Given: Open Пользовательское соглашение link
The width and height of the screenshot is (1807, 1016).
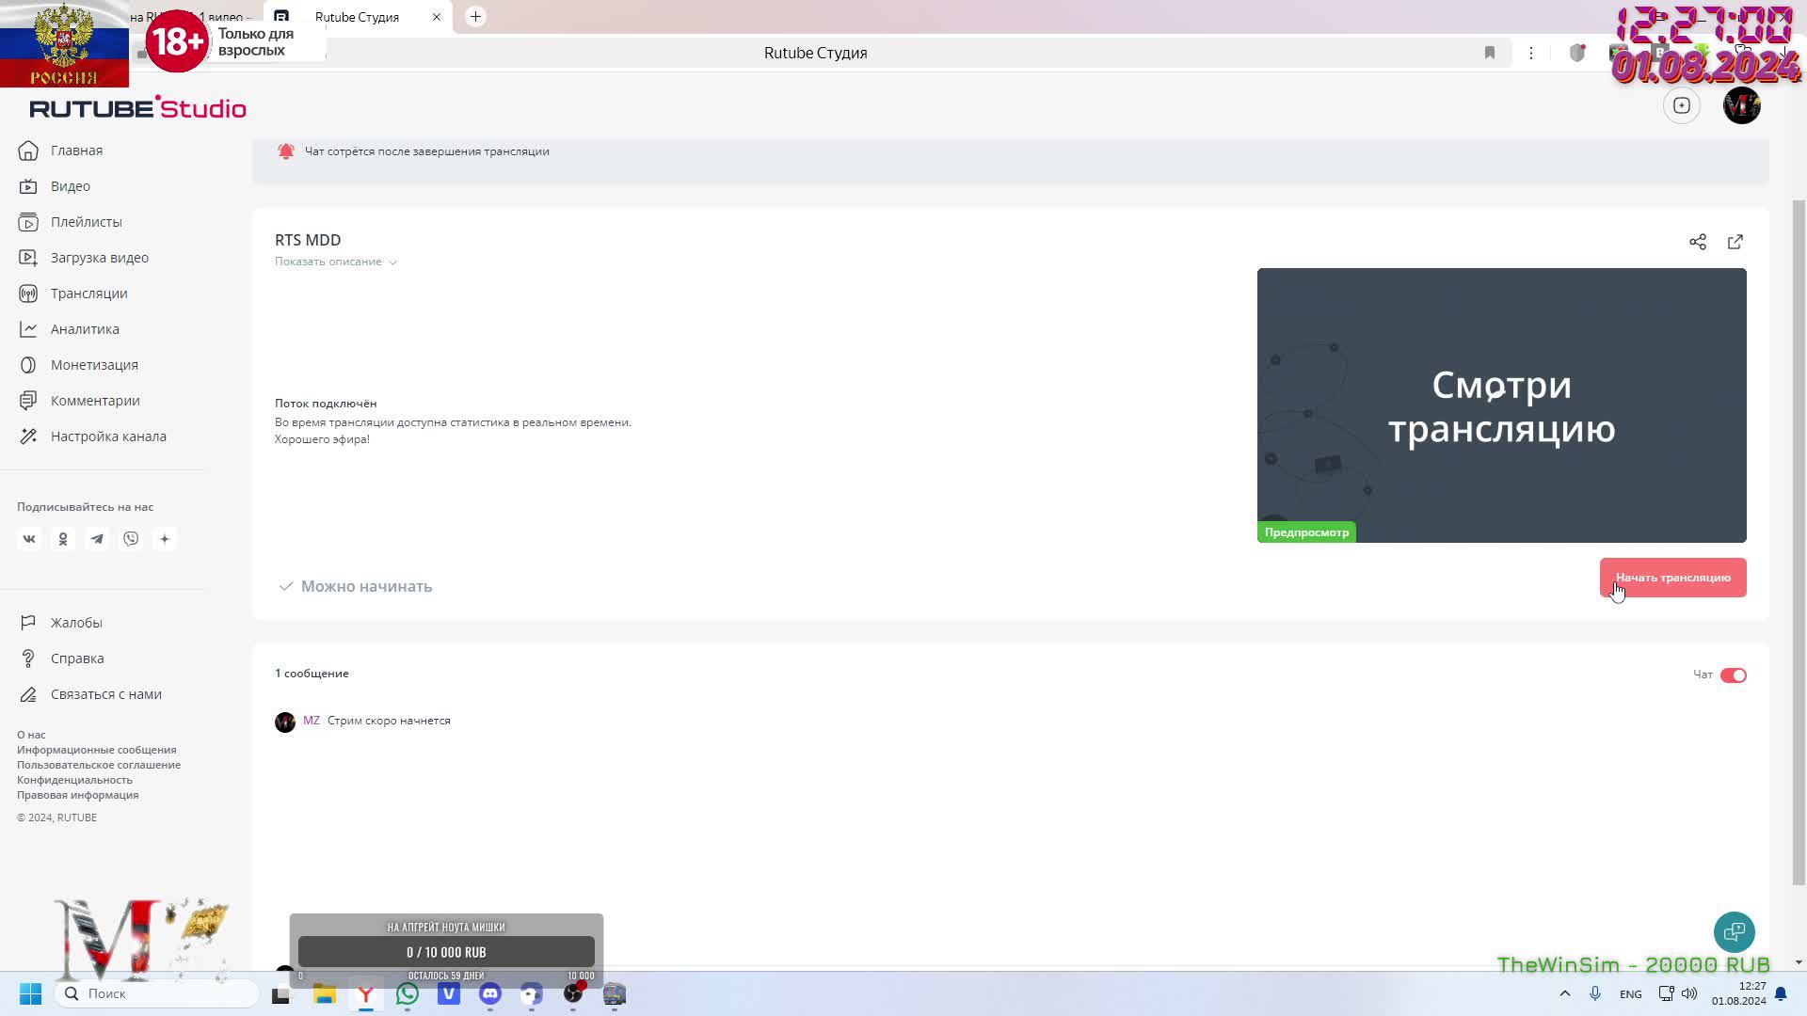Looking at the screenshot, I should [x=99, y=765].
